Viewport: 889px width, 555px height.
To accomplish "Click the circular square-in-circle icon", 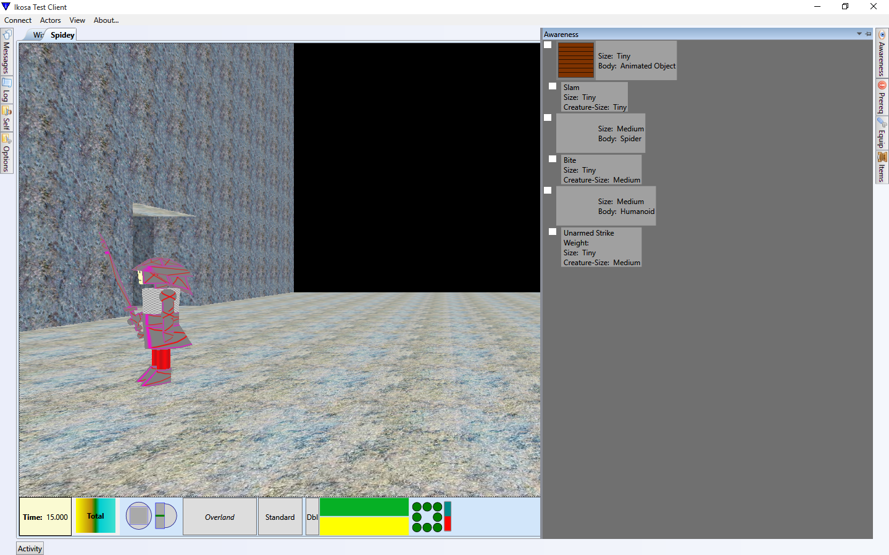I will 139,516.
